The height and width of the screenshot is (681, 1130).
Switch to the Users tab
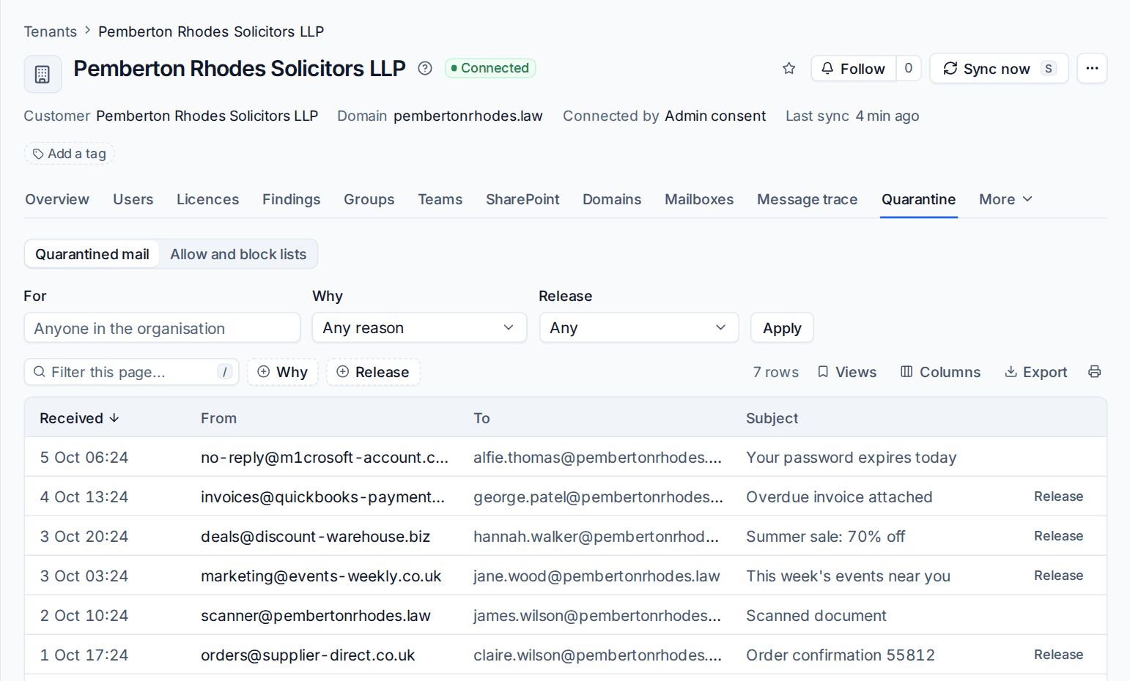tap(133, 199)
